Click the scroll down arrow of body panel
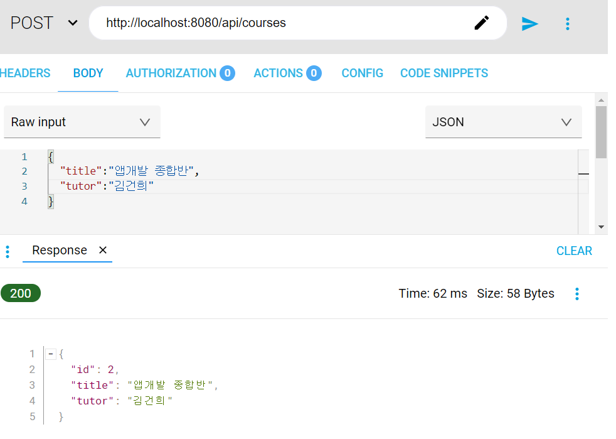Image resolution: width=616 pixels, height=439 pixels. point(601,227)
